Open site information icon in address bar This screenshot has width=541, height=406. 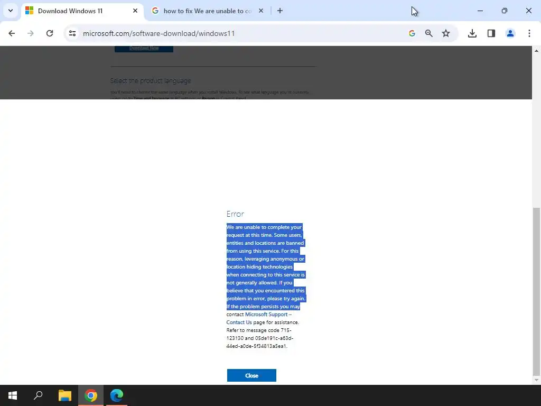pos(72,33)
